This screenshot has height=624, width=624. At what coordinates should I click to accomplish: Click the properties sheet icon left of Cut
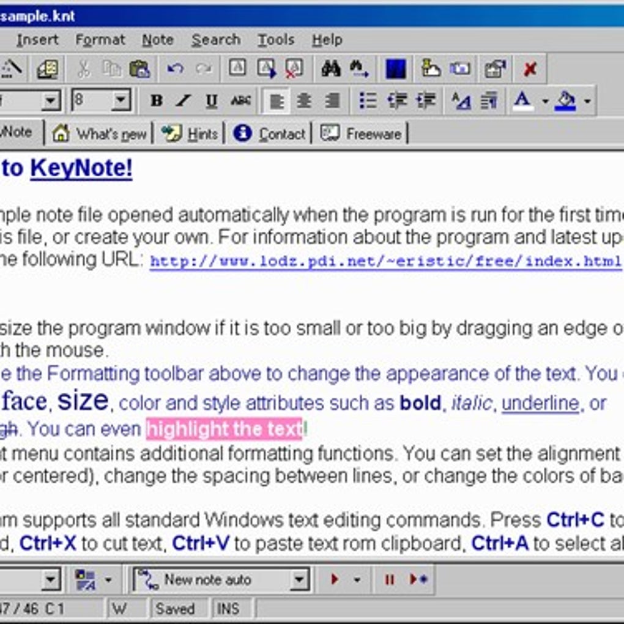click(48, 69)
